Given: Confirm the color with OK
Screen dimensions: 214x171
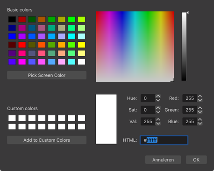Looking at the screenshot, I should point(196,160).
